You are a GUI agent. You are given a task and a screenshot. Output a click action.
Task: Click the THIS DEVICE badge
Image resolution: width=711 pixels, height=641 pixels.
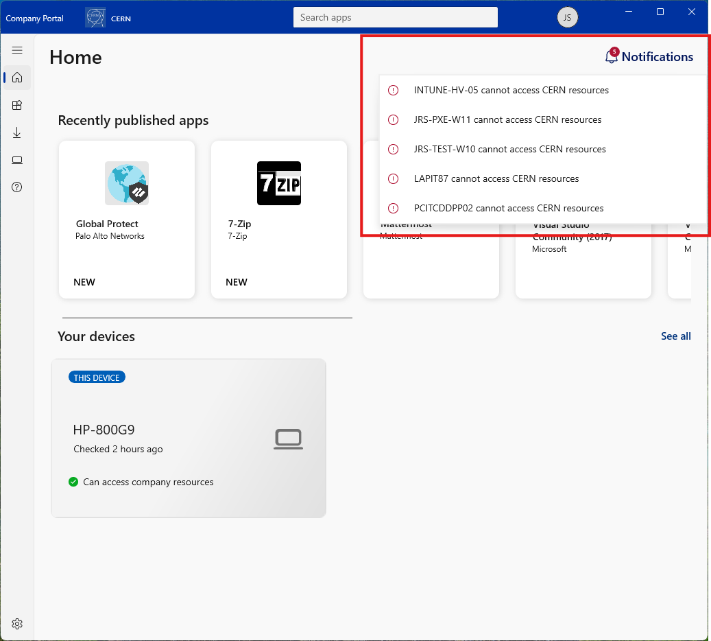pos(97,377)
